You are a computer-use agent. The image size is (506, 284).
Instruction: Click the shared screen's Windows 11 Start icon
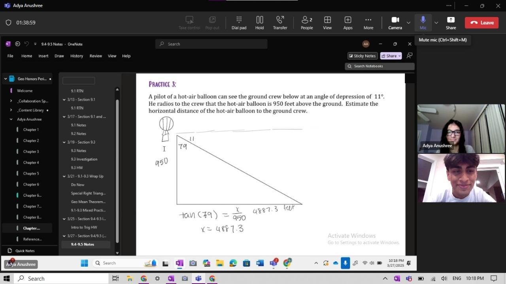pos(84,263)
